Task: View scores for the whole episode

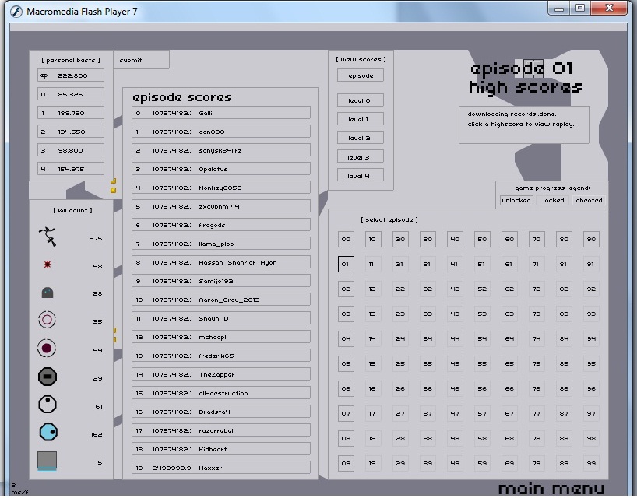Action: click(x=360, y=75)
